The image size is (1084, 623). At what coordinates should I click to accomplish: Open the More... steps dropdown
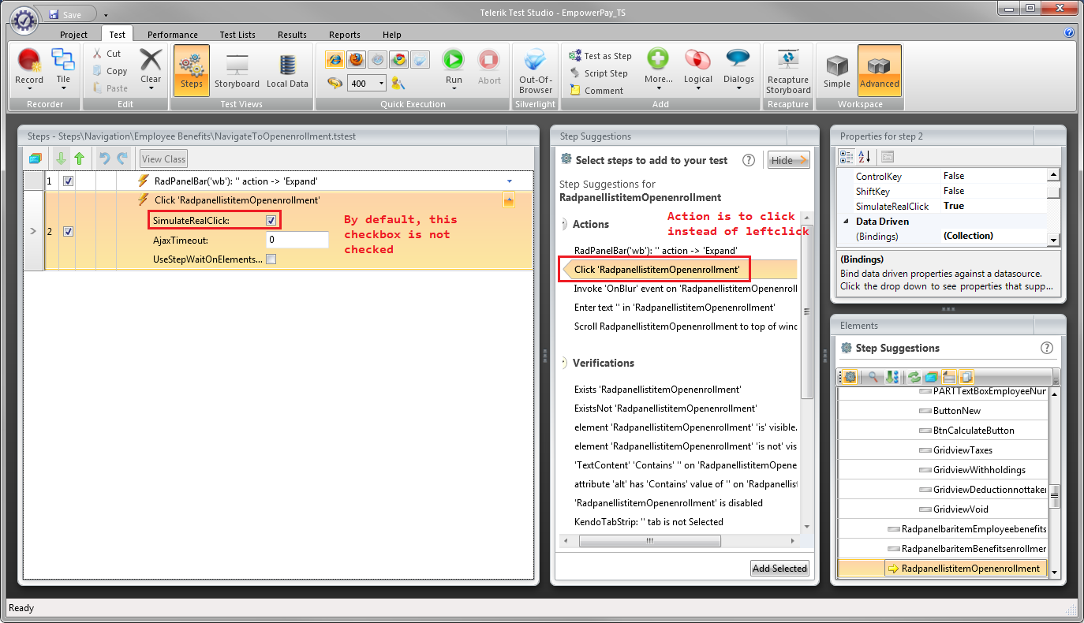pos(658,88)
